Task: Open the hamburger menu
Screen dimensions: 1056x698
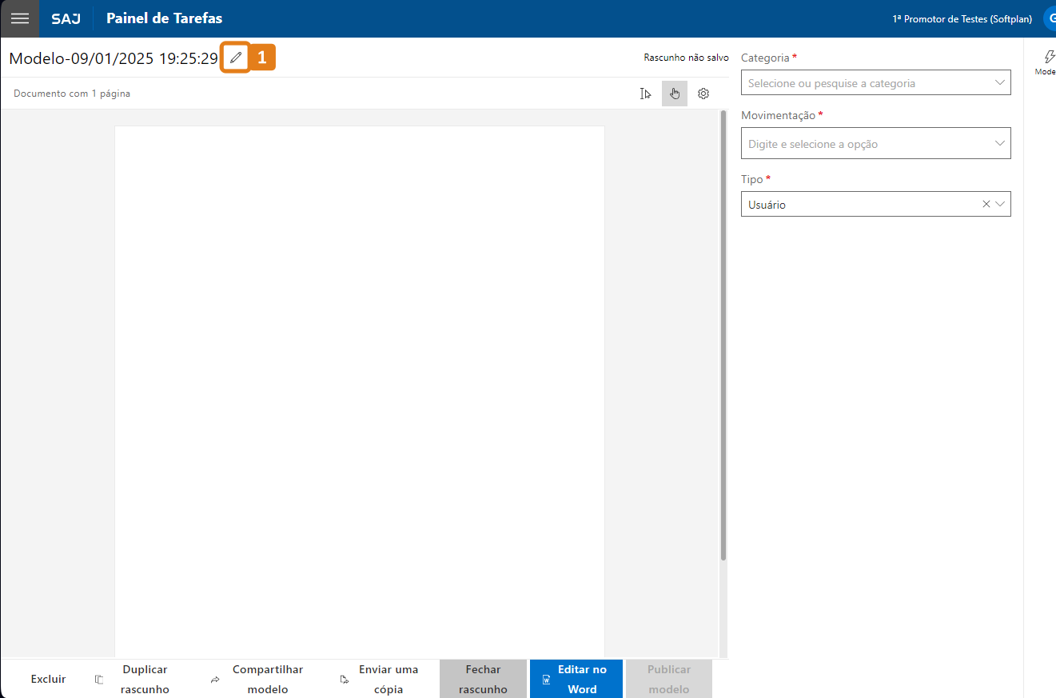Action: tap(20, 18)
